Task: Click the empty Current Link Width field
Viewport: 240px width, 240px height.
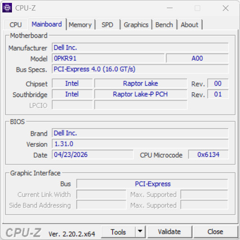Action: pos(101,195)
